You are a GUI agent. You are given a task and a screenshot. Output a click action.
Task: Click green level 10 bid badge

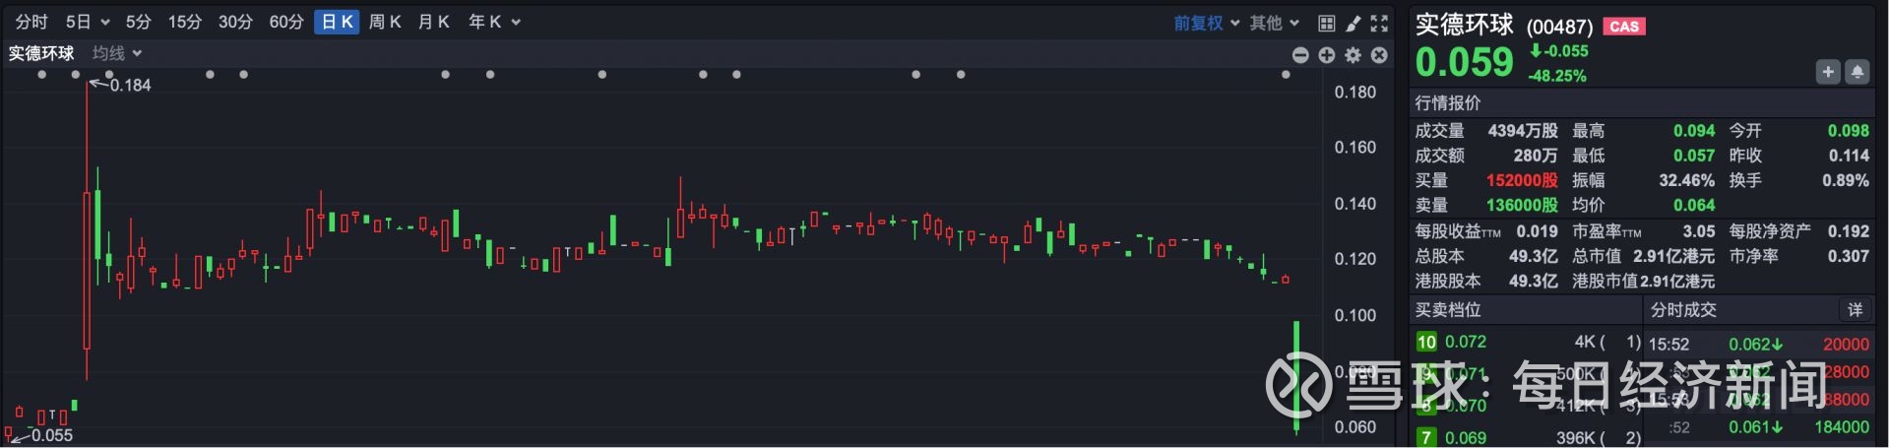(1426, 342)
